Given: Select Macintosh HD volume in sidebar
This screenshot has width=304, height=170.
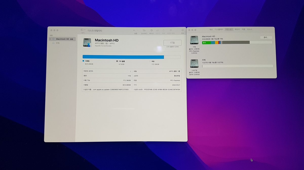Looking at the screenshot, I should click(x=62, y=39).
